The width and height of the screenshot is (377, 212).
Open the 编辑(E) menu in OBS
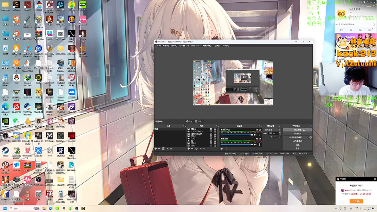[x=166, y=46]
